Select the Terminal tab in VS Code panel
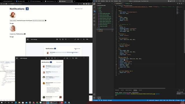 135,90
